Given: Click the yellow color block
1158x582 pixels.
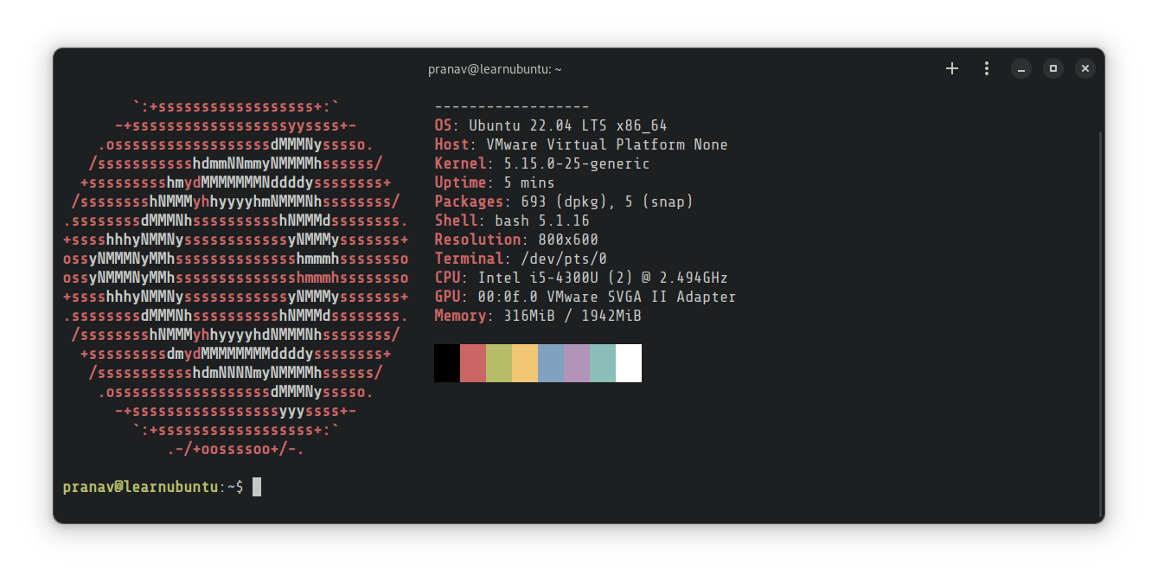Looking at the screenshot, I should [525, 362].
